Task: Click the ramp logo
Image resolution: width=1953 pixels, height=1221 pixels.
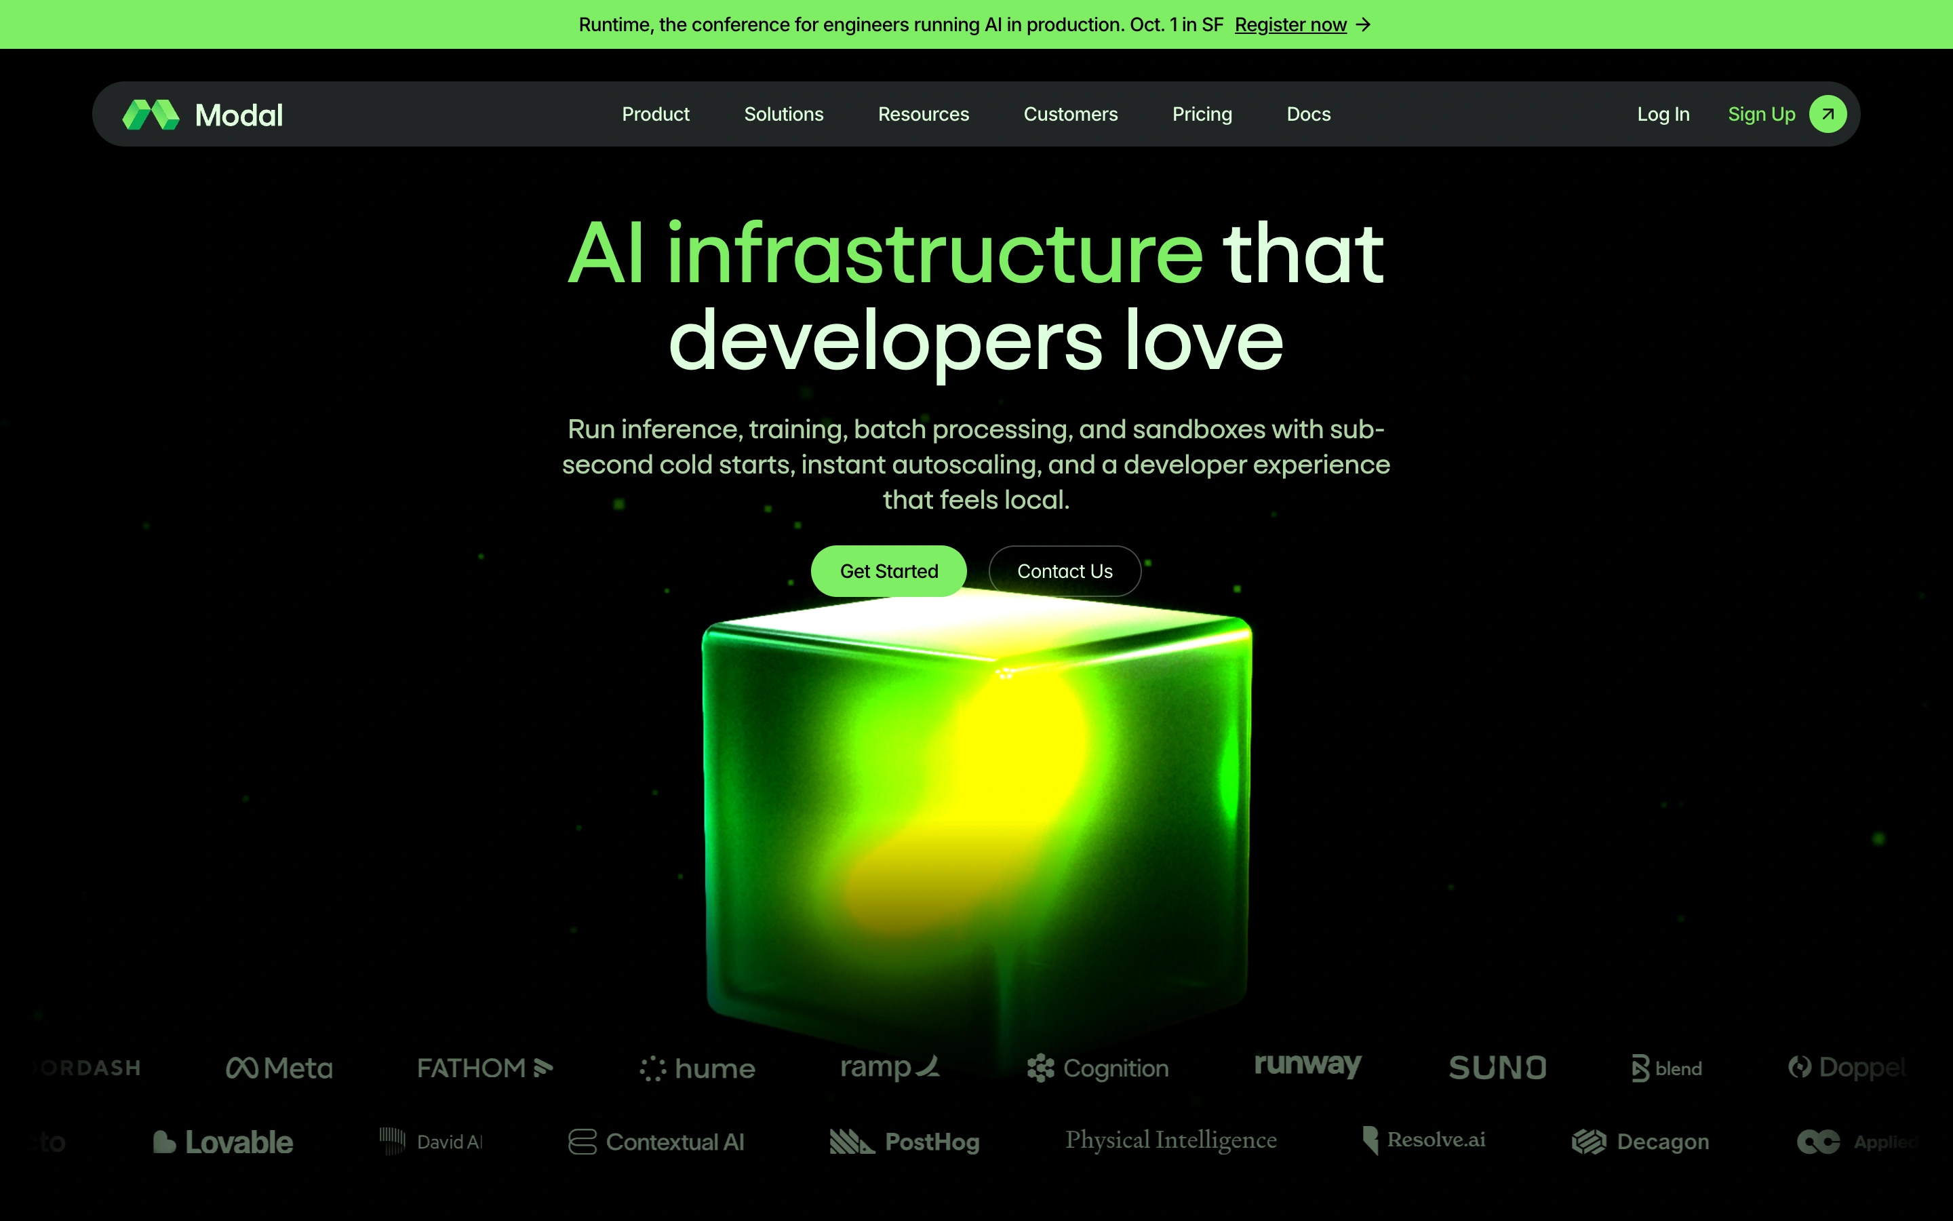Action: coord(890,1068)
